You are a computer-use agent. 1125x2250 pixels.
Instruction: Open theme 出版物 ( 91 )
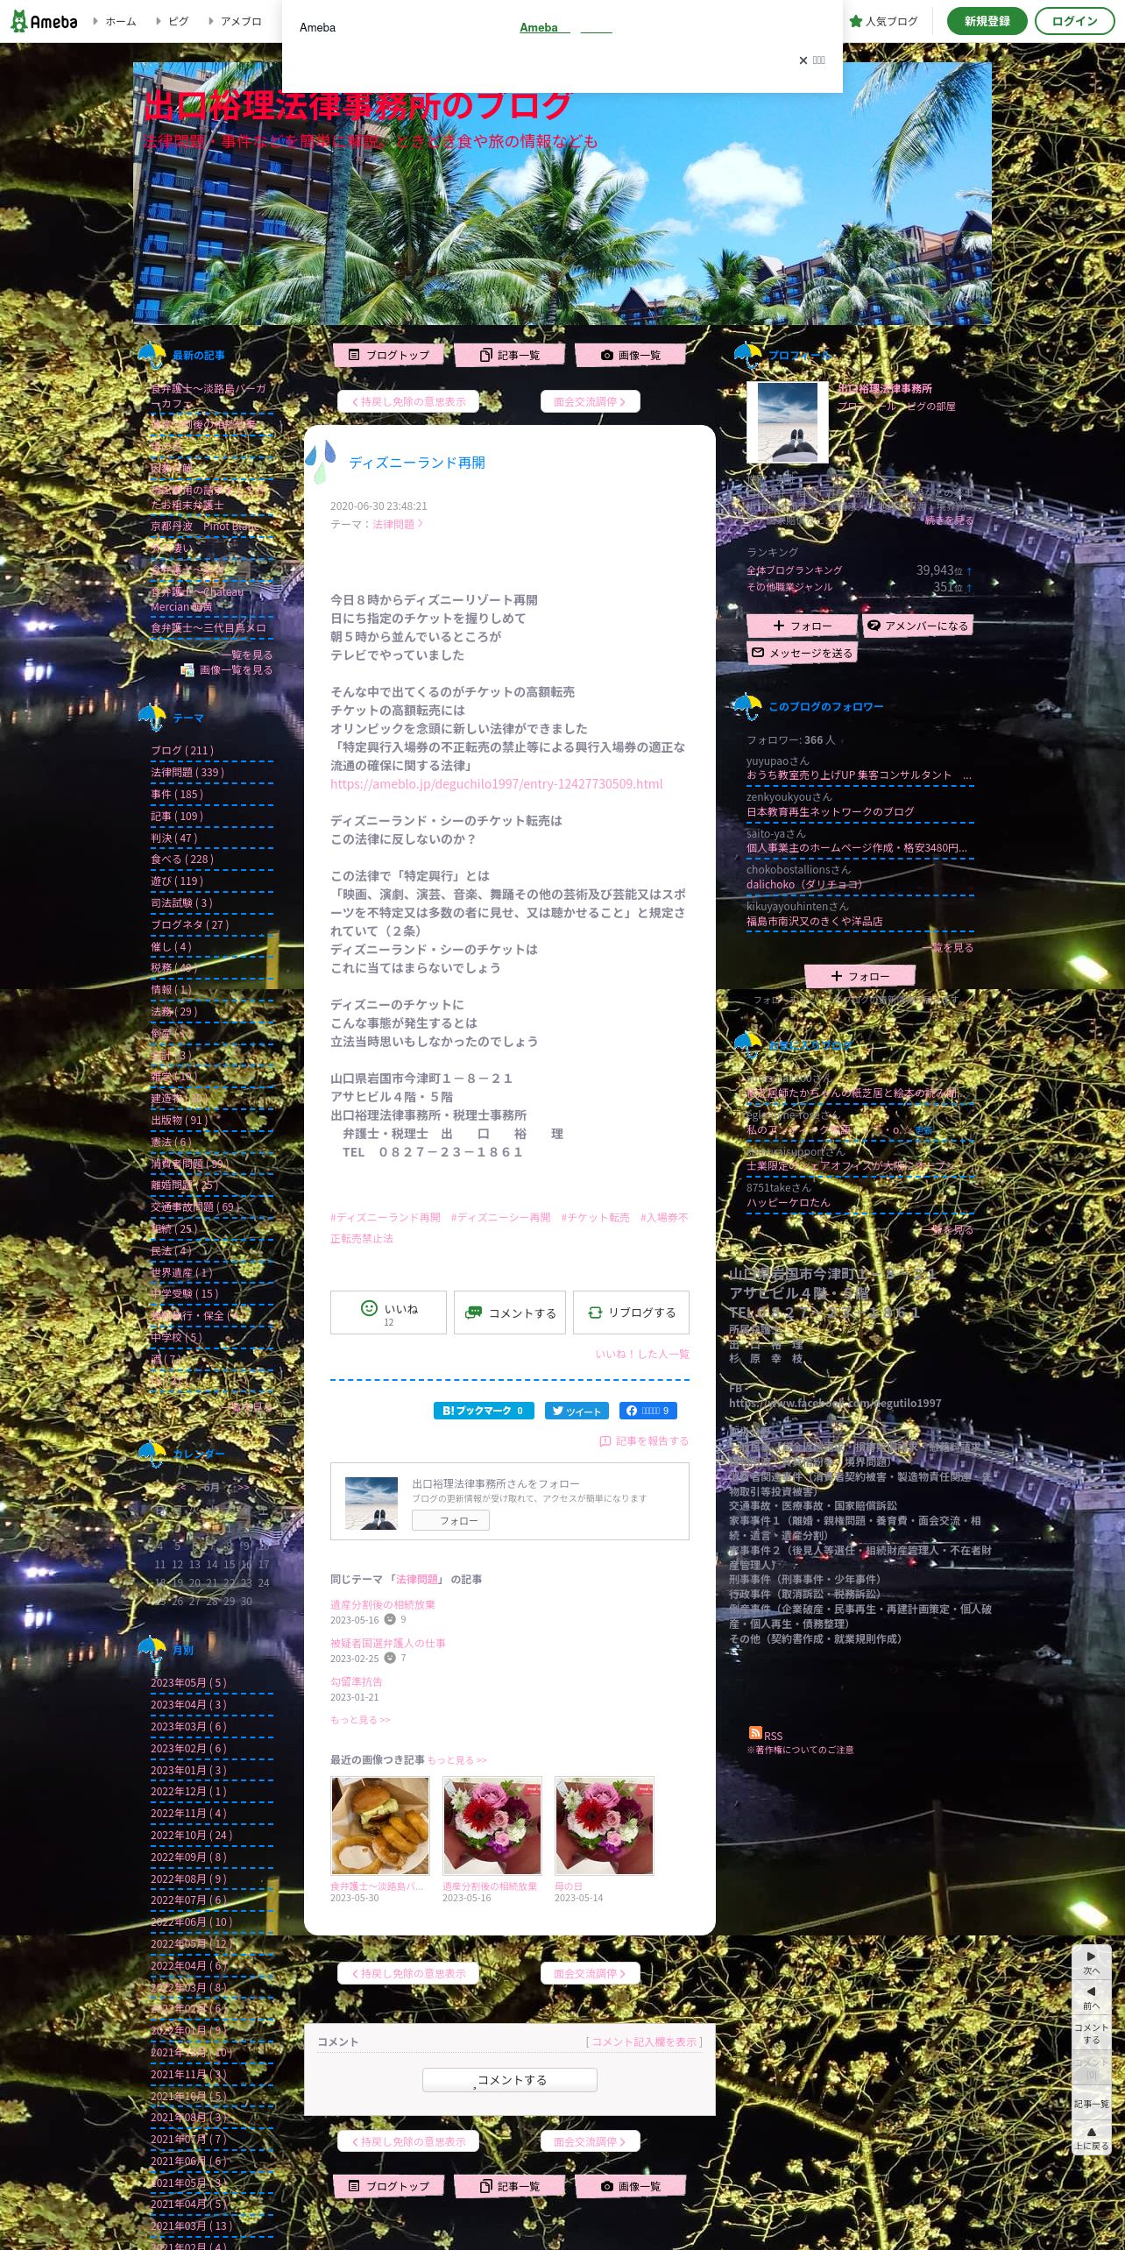pyautogui.click(x=179, y=1120)
